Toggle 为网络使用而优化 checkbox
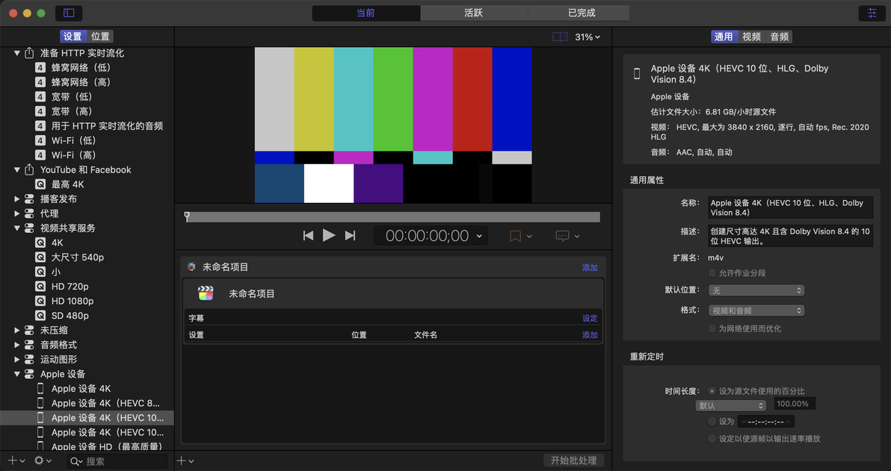This screenshot has height=471, width=891. coord(712,328)
